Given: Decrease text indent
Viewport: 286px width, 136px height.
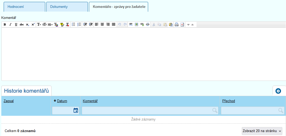Looking at the screenshot, I should point(85,25).
